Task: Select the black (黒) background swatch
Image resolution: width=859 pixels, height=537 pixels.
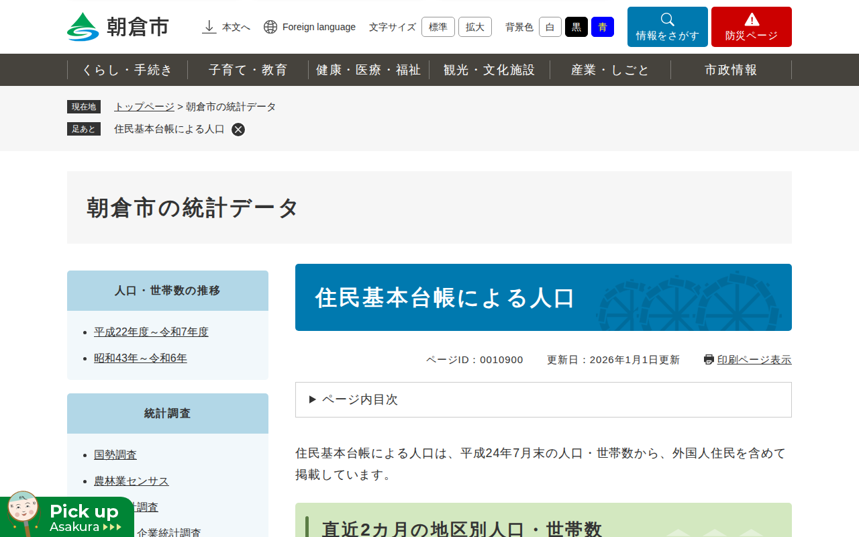Action: [576, 27]
